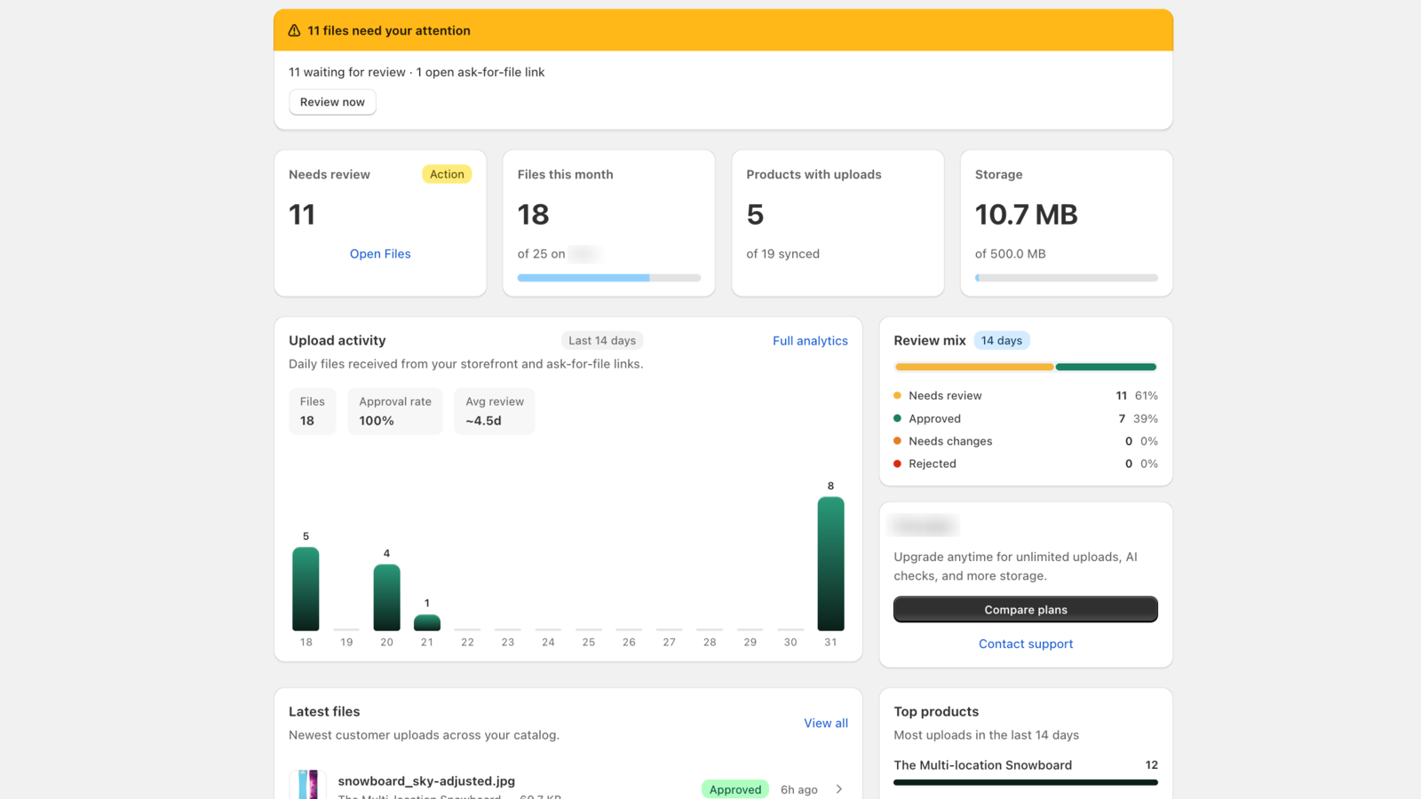
Task: Select the chart bar for day 20
Action: click(386, 597)
